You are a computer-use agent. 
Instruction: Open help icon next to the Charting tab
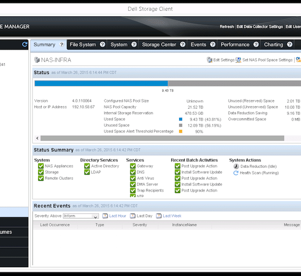tap(290, 45)
